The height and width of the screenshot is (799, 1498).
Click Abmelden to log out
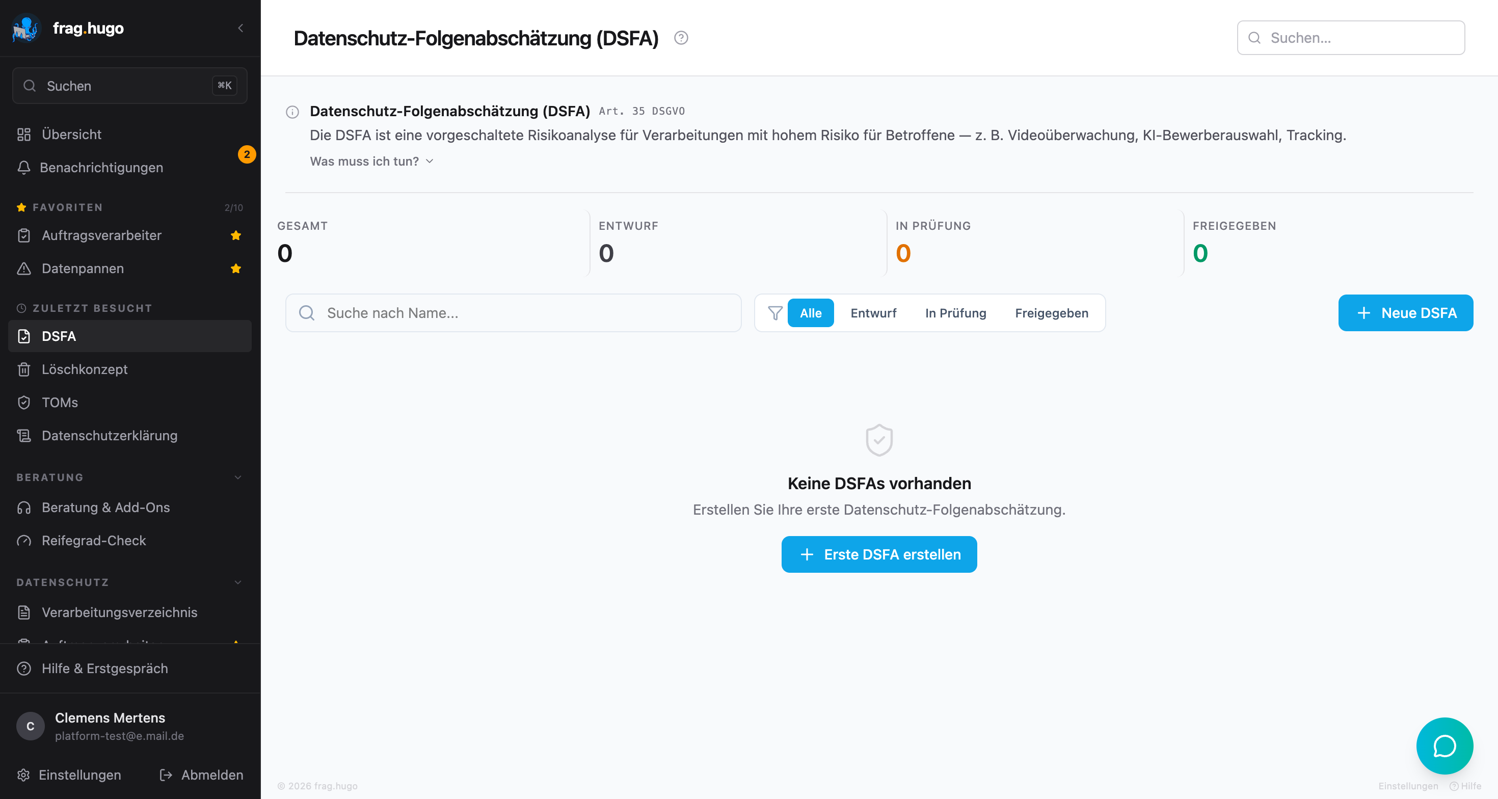point(201,775)
